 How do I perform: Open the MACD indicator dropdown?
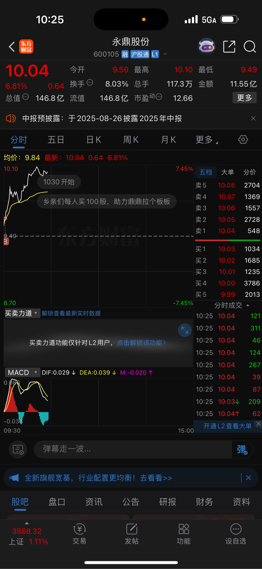[22, 372]
